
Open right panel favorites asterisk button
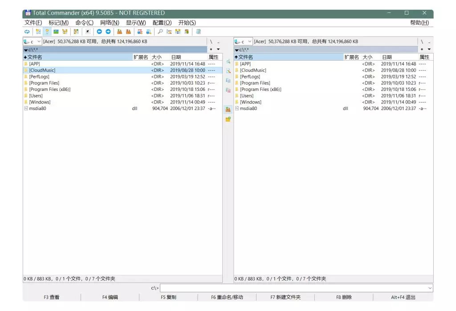tap(422, 49)
